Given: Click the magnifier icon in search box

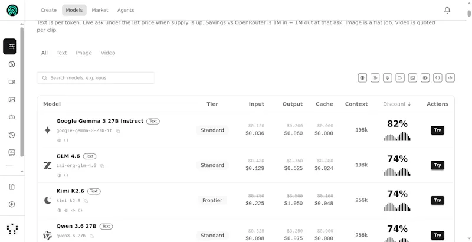Looking at the screenshot, I should point(45,78).
